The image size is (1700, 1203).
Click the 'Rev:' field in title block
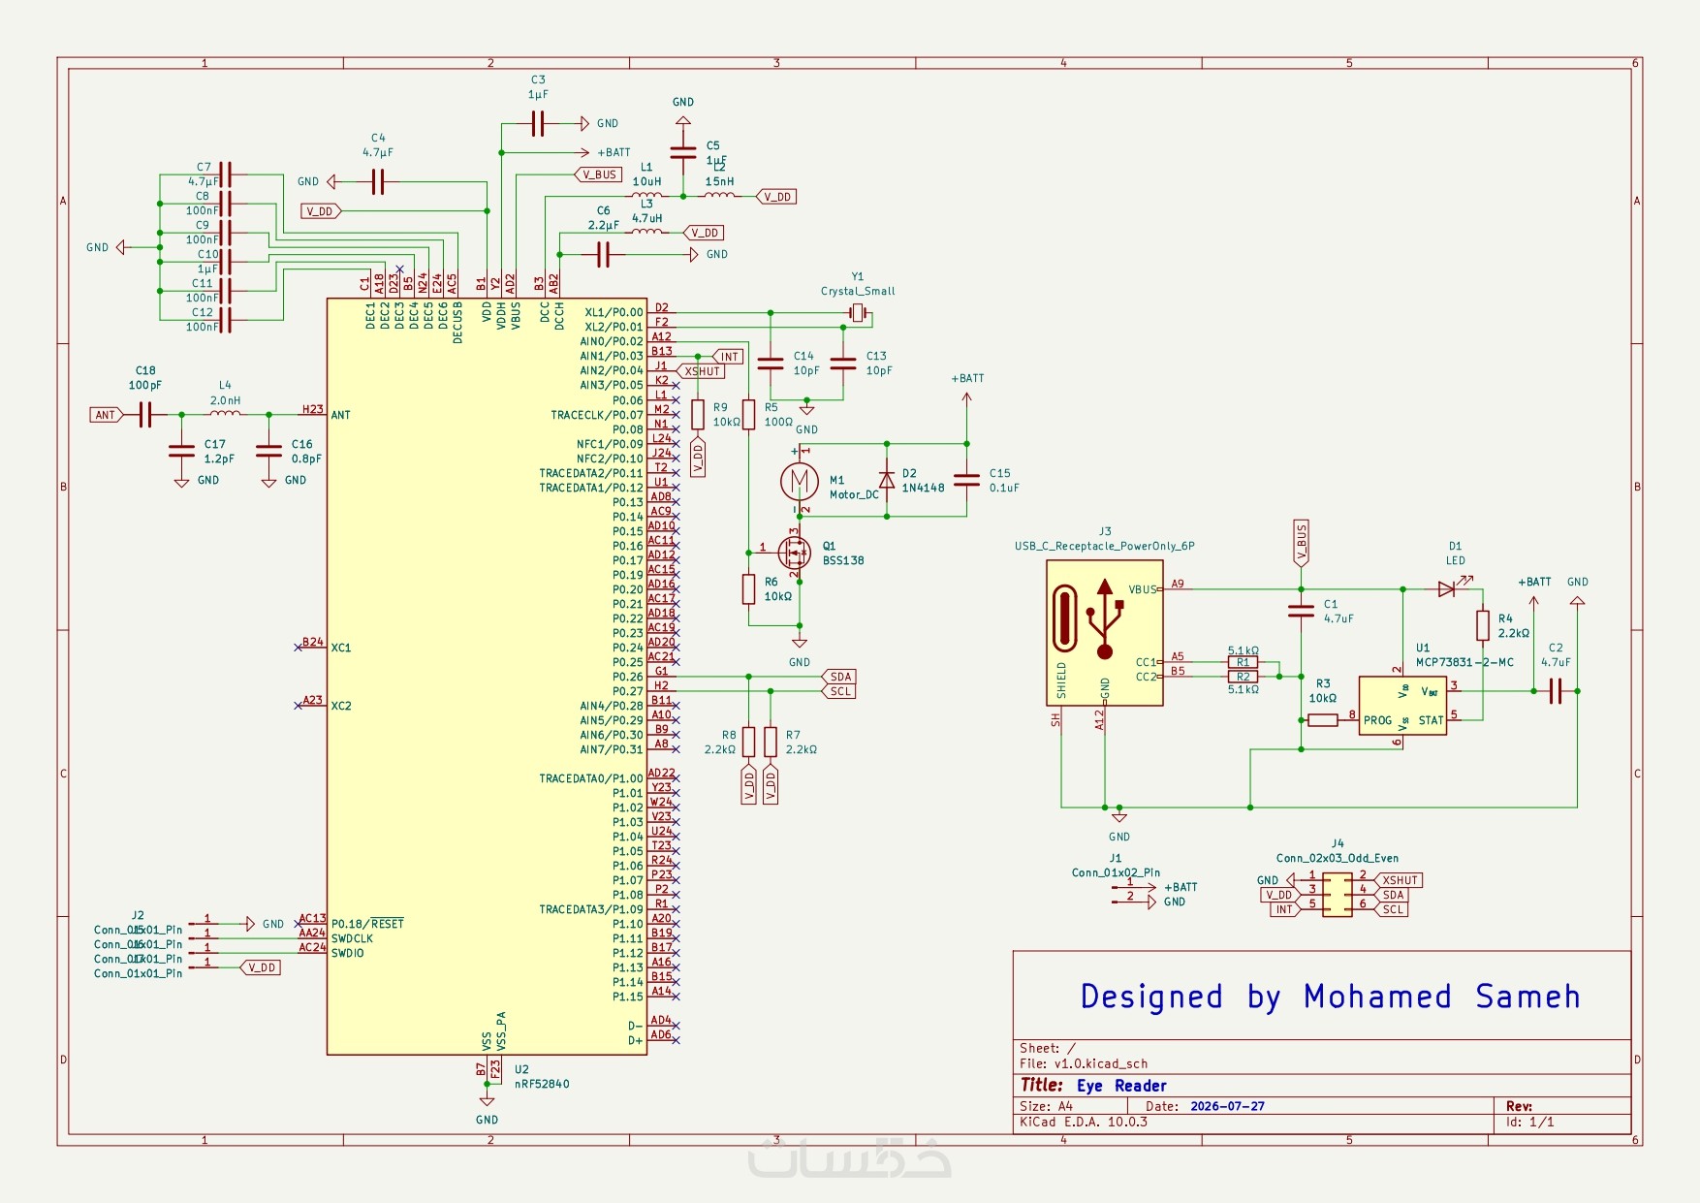tap(1519, 1106)
